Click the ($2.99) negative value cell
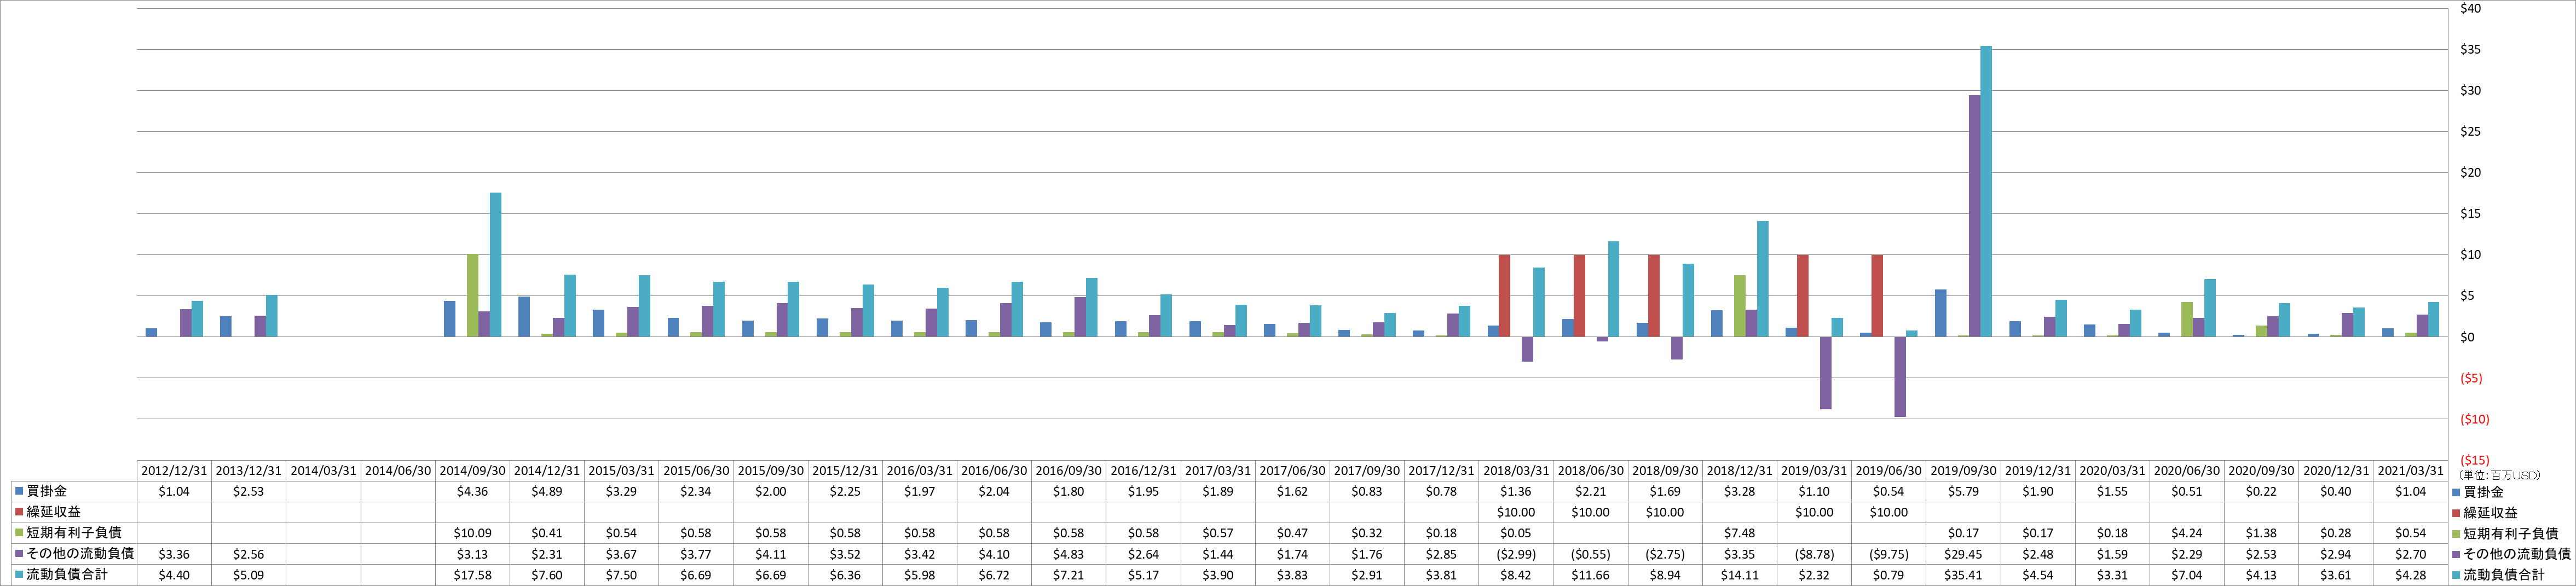Viewport: 2576px width, 586px height. 1516,554
